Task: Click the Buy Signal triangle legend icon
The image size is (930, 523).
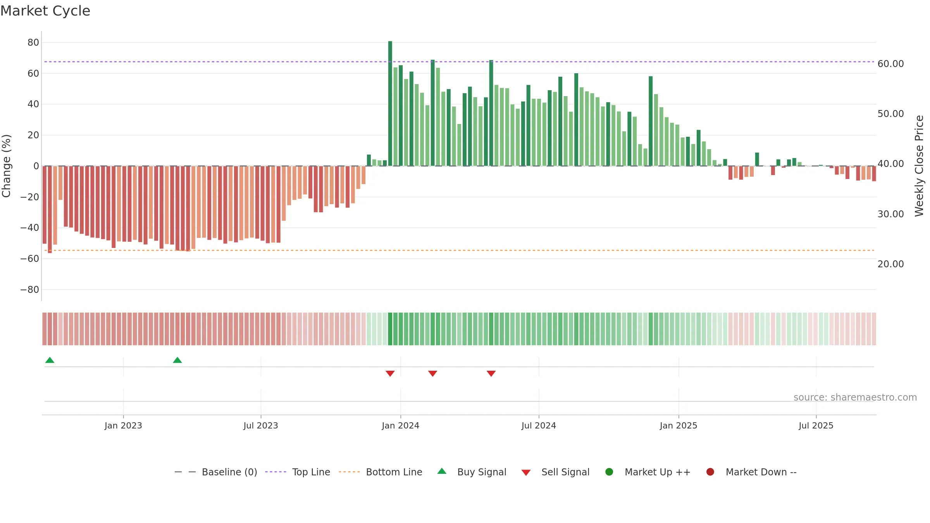Action: 442,471
